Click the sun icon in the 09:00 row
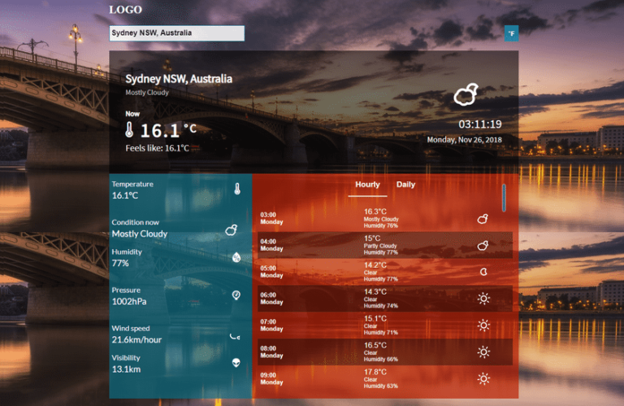Screen dimensions: 624x406 point(483,378)
